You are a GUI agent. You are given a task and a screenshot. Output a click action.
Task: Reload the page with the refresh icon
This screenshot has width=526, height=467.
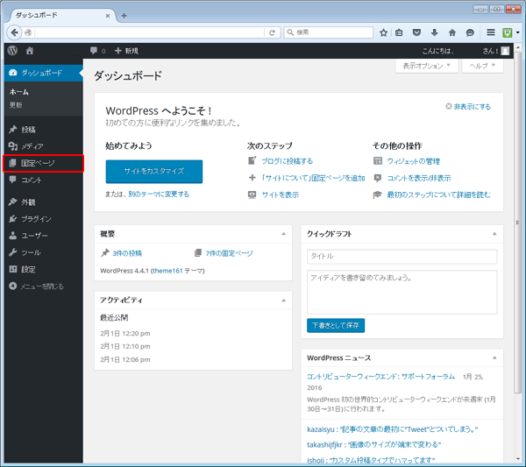[273, 32]
